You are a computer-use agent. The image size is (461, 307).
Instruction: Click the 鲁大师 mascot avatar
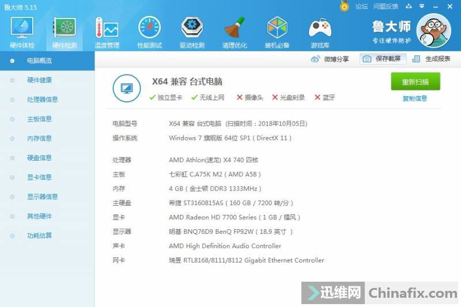[x=434, y=31]
